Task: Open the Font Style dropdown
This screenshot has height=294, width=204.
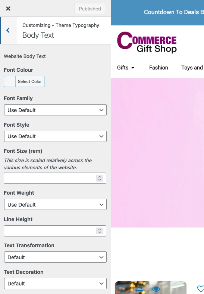Action: [x=55, y=136]
